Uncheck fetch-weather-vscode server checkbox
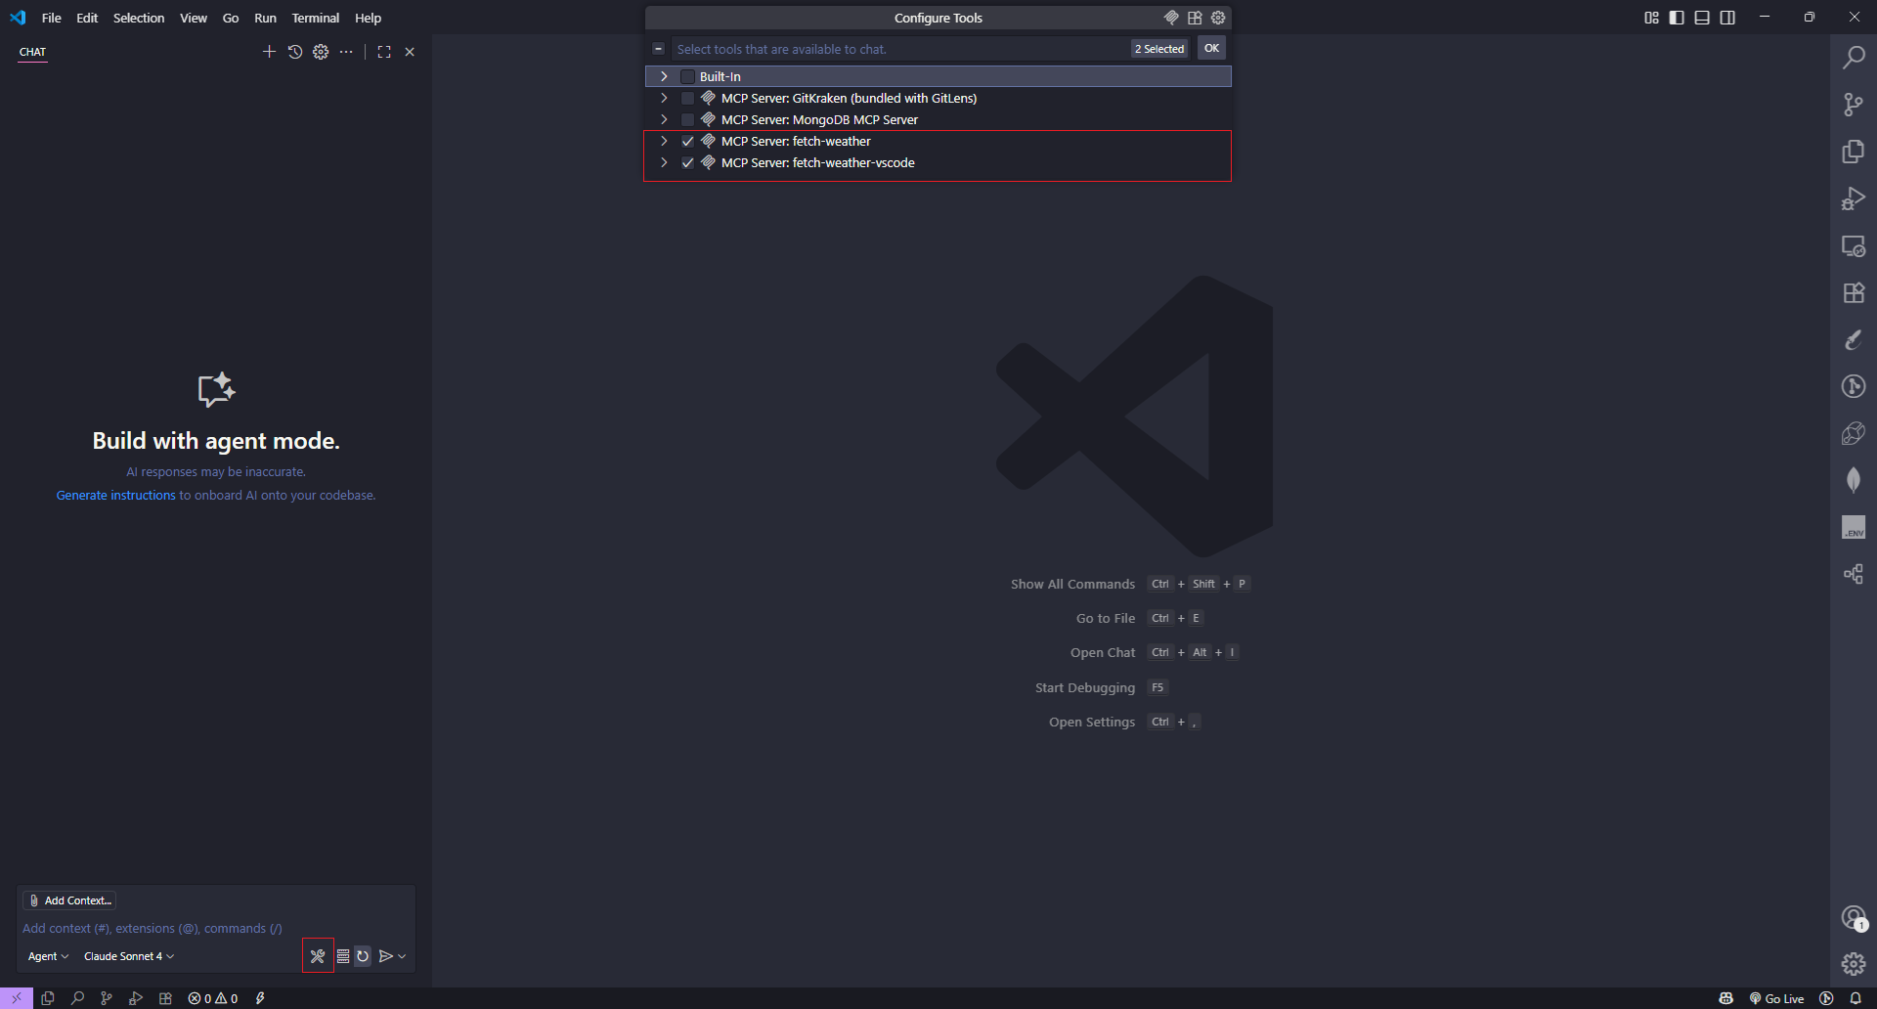This screenshot has height=1009, width=1877. point(687,162)
